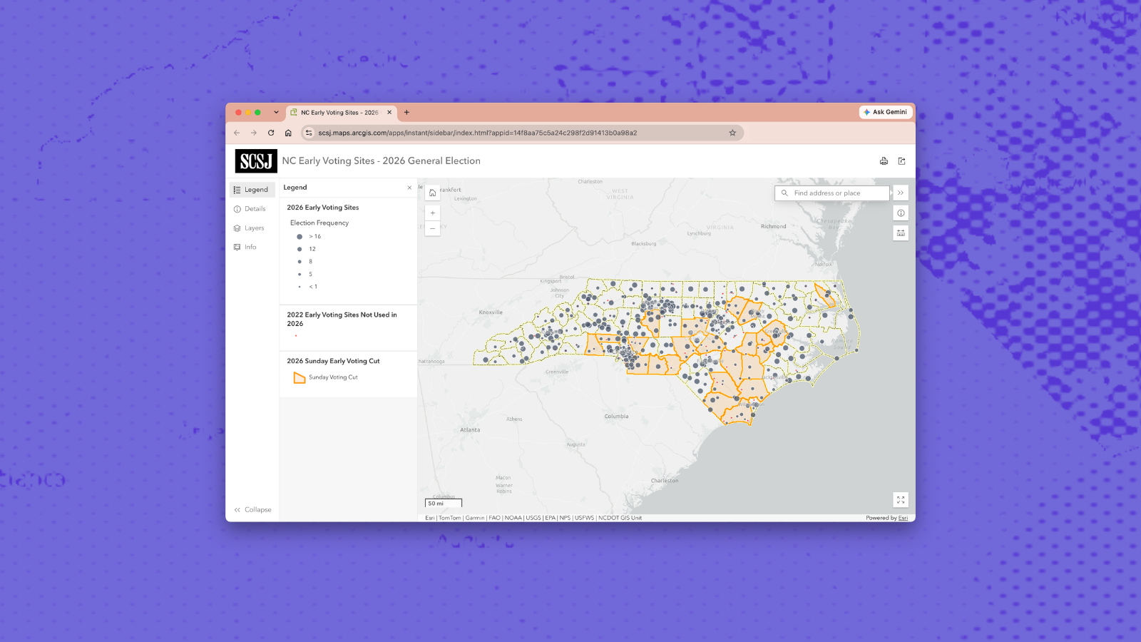Open the Details sidebar tab
Screen dimensions: 1141x642
250,209
